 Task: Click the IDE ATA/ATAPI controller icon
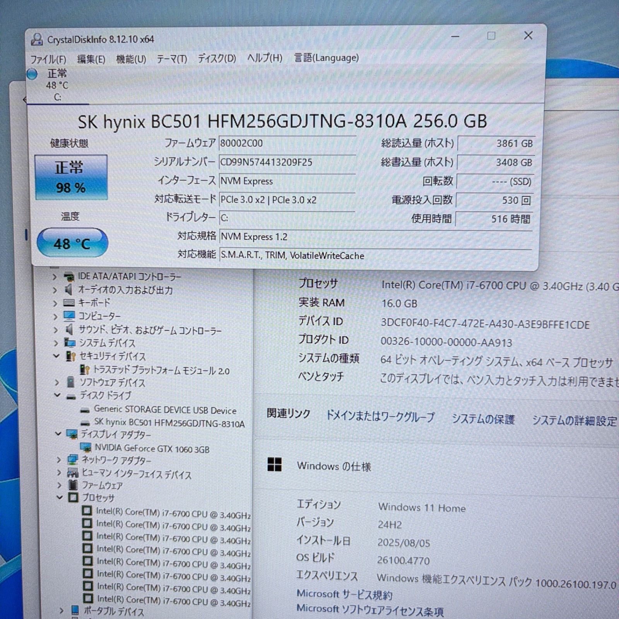pyautogui.click(x=69, y=277)
